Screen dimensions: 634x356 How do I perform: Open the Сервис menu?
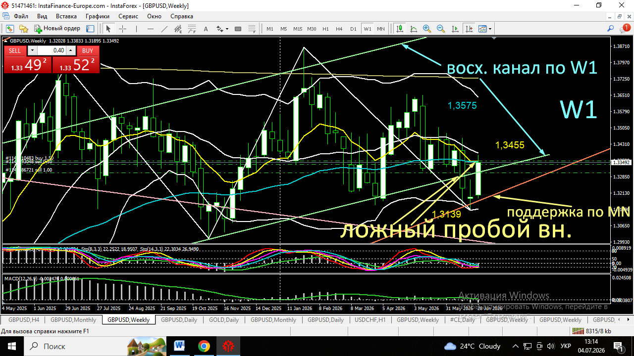pyautogui.click(x=128, y=16)
